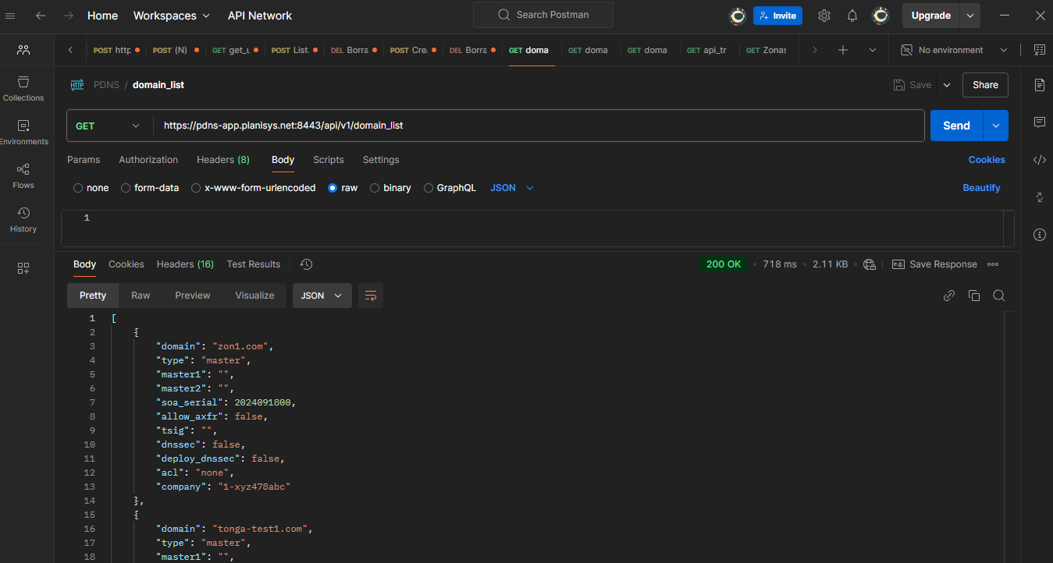Open the hamburger menu in the top bar
Viewport: 1053px width, 563px height.
10,16
